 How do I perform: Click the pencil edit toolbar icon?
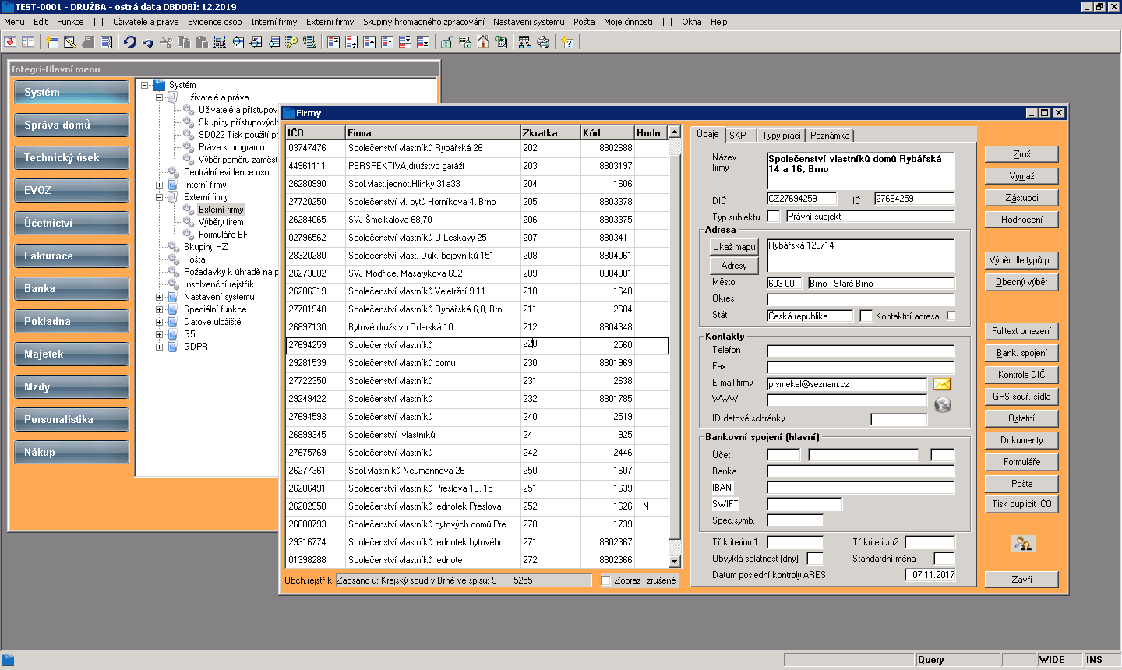[70, 42]
